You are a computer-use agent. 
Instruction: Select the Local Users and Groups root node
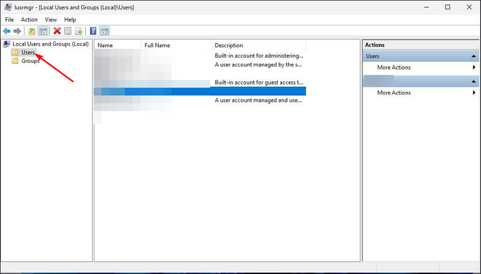[46, 44]
